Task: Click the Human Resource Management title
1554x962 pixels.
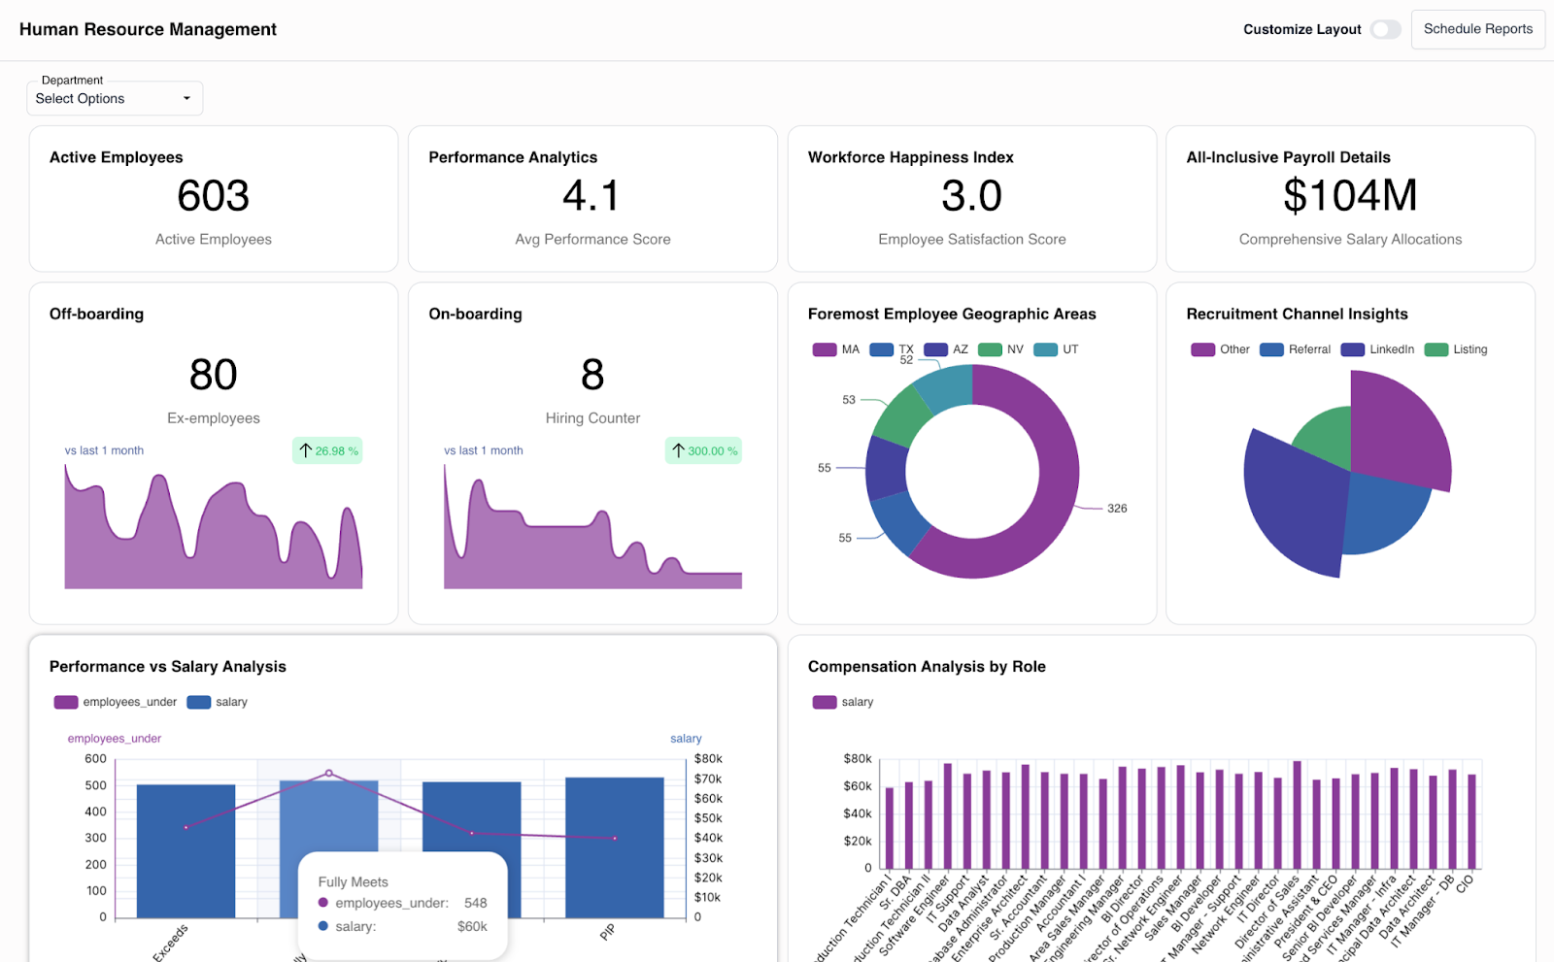Action: coord(148,29)
